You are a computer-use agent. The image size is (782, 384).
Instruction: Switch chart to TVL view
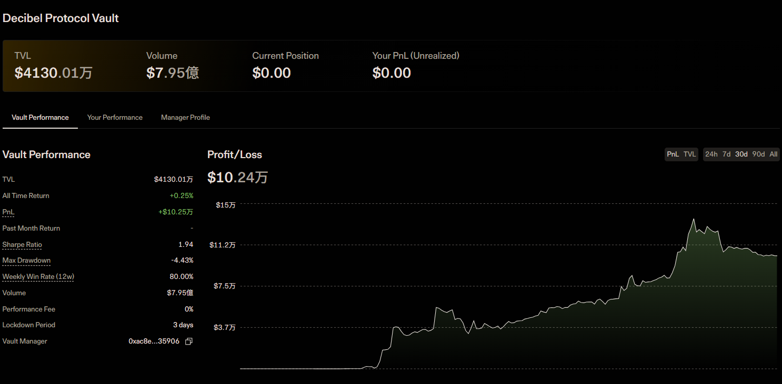point(689,154)
